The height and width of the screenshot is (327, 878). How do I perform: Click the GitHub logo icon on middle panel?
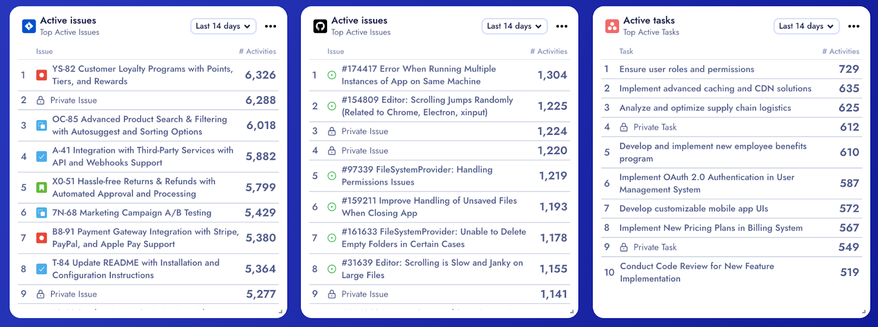320,26
